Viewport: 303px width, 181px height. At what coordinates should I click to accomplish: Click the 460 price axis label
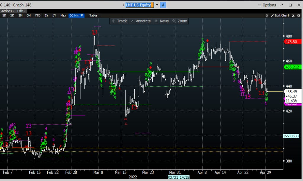coord(289,61)
